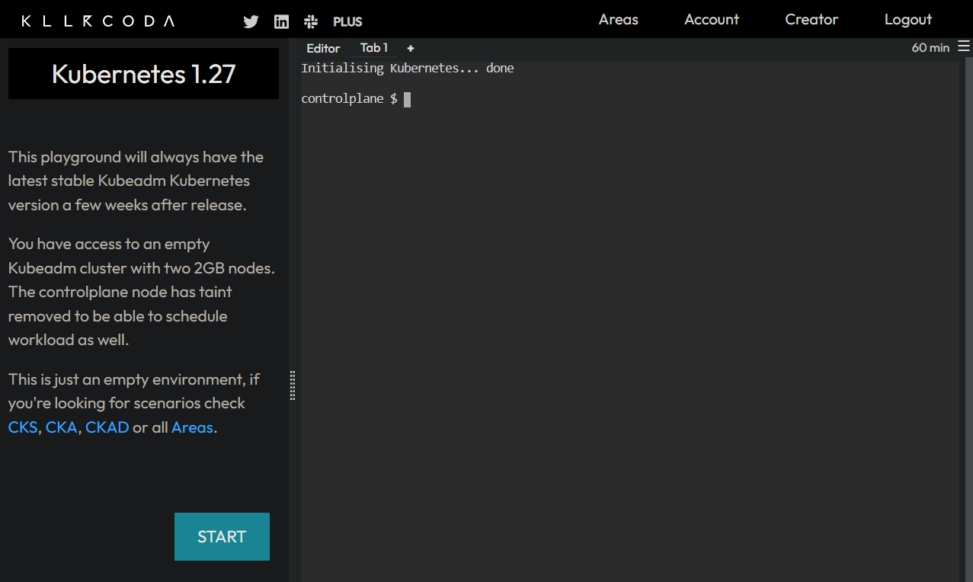The width and height of the screenshot is (973, 582).
Task: Open the hamburger menu beside the timer
Action: [963, 46]
